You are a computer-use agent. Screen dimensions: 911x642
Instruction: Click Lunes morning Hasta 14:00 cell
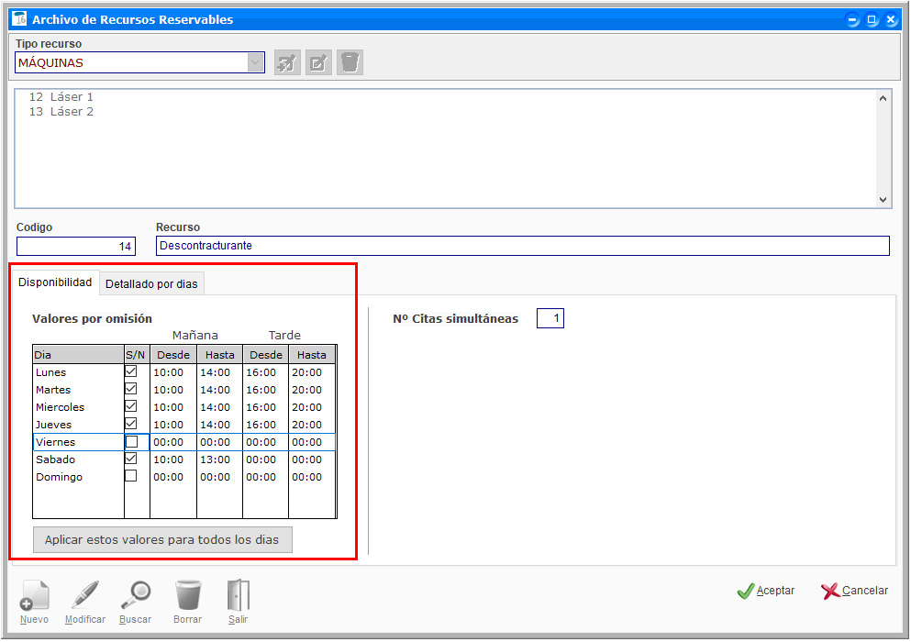[x=219, y=372]
